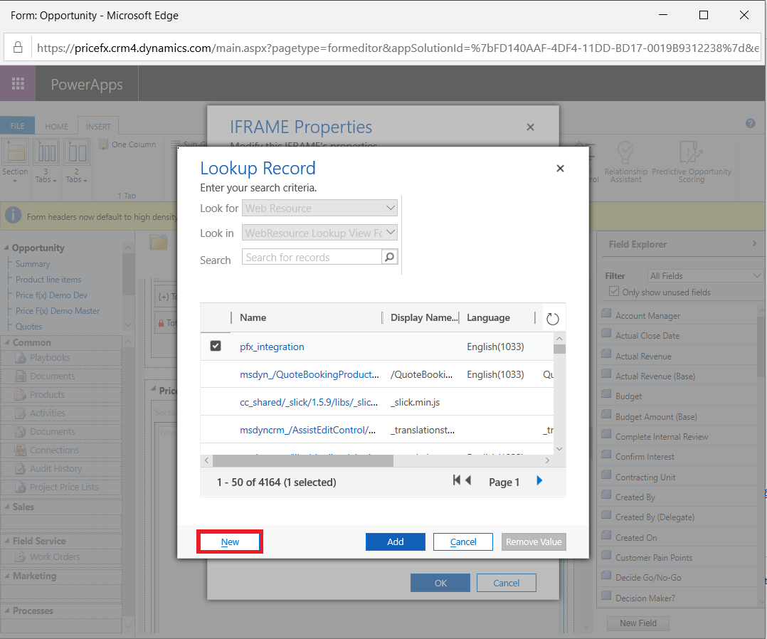Switch to the HOME ribbon tab
Screen dimensions: 767x639
pos(57,127)
